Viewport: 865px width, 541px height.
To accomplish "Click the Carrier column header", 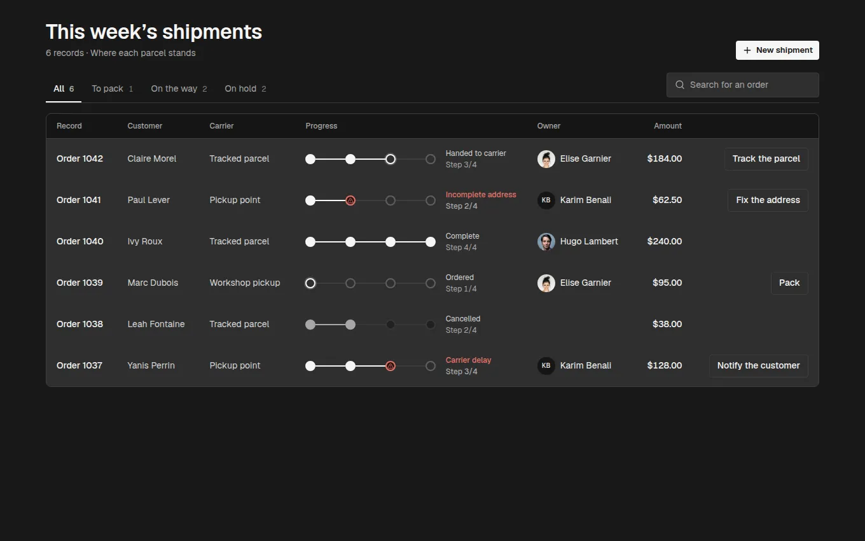I will [x=222, y=126].
